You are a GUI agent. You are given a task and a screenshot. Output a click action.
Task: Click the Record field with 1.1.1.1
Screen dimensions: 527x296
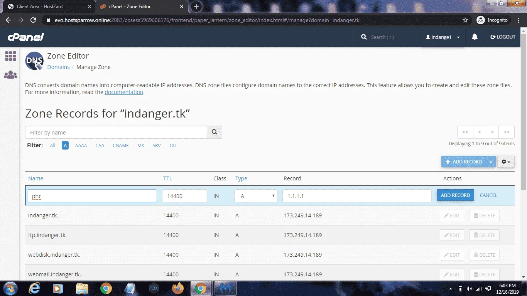click(357, 196)
